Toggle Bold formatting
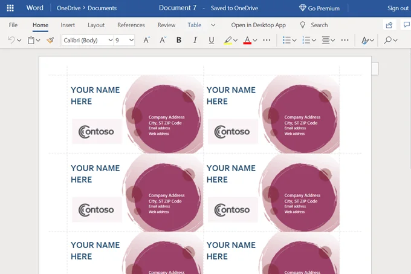 [179, 40]
